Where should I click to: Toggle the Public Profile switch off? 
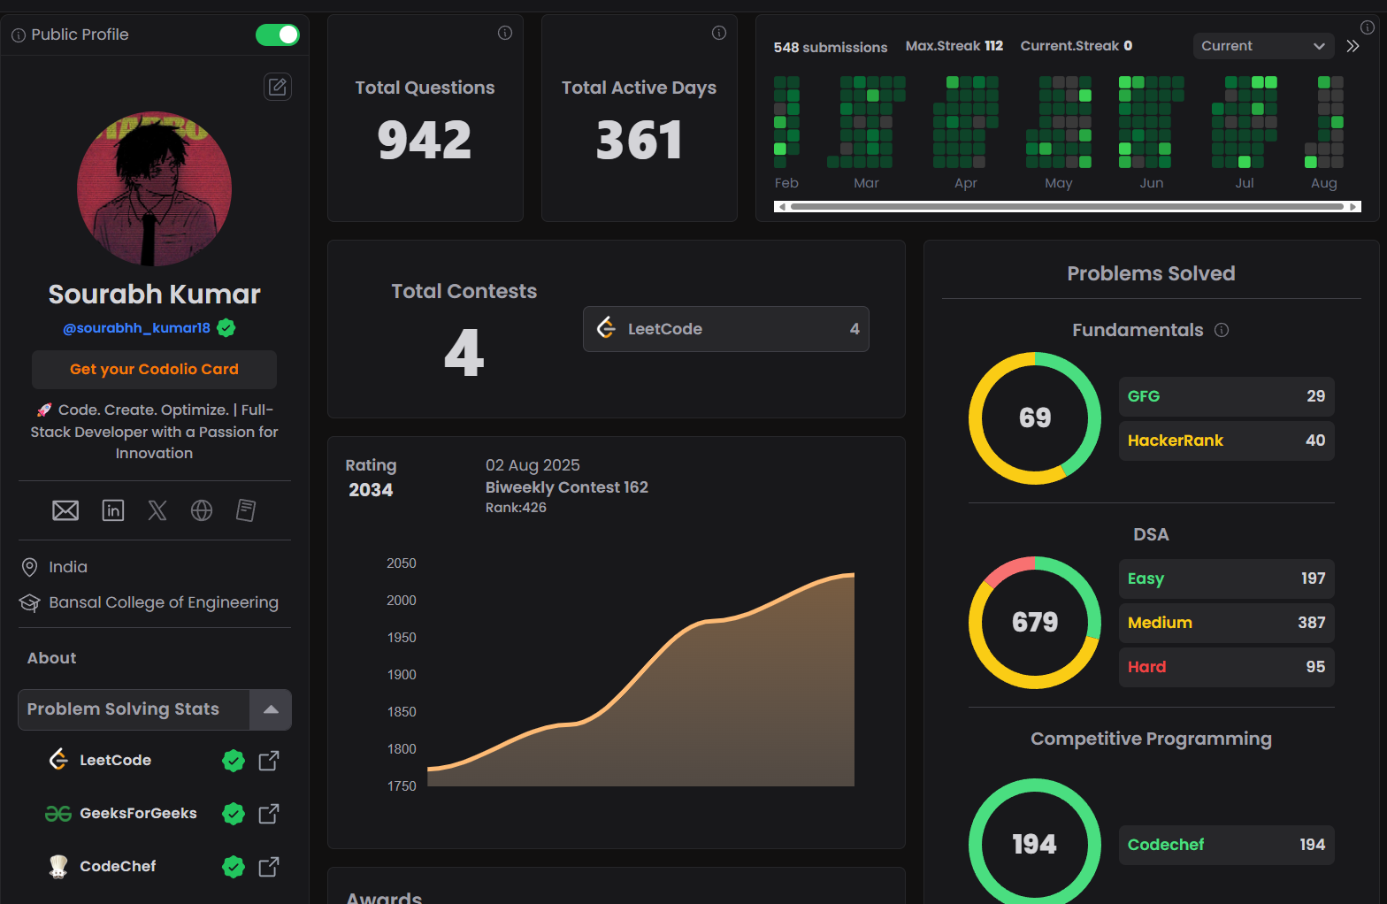[x=278, y=34]
